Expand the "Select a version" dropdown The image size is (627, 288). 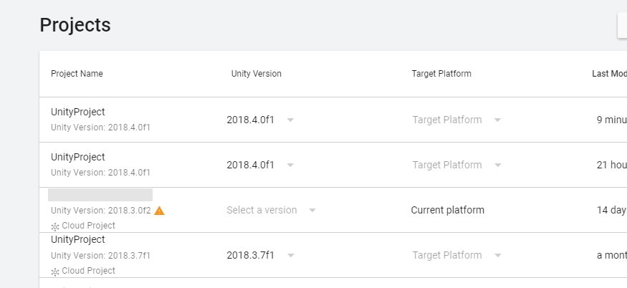271,210
